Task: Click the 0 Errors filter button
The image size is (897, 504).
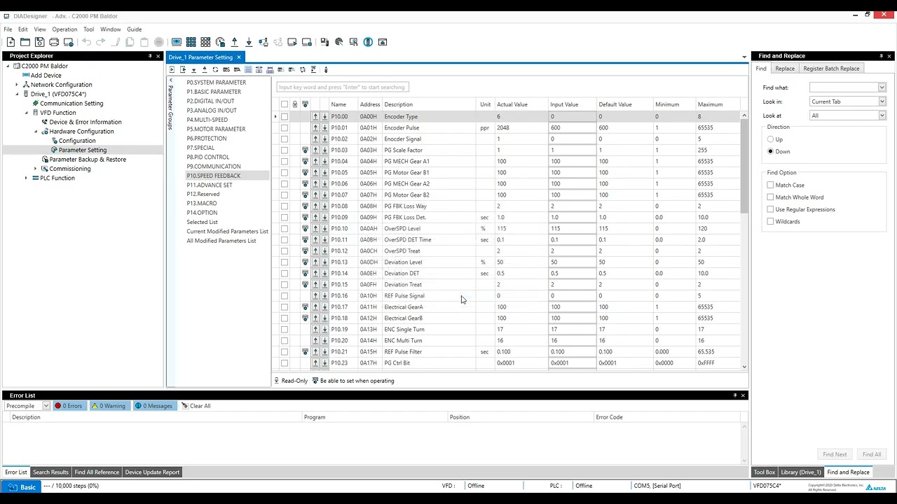Action: click(69, 406)
